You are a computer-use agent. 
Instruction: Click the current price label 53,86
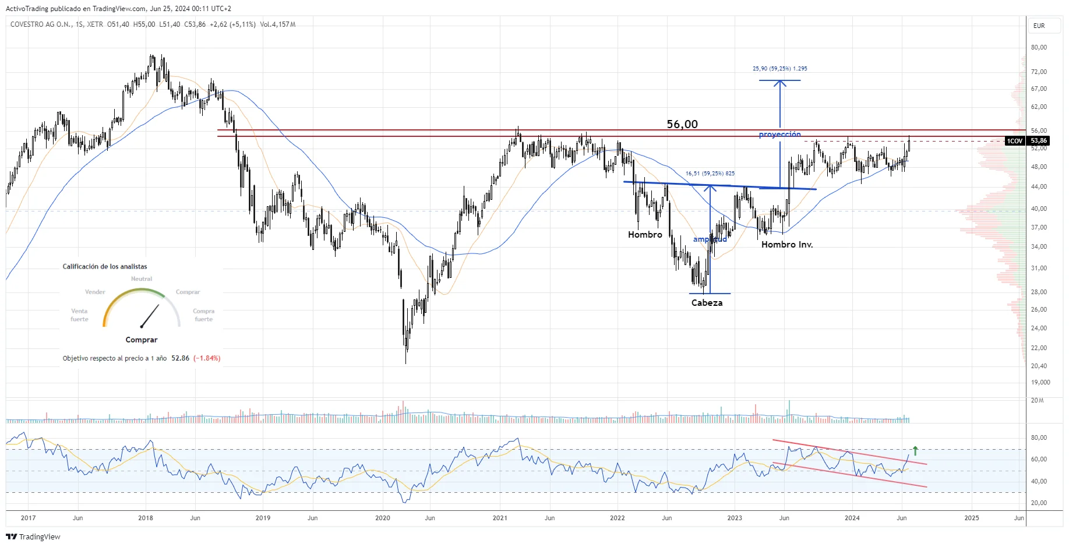1039,141
